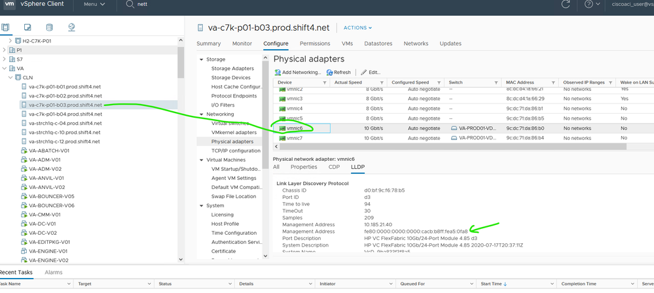This screenshot has width=654, height=293.
Task: Open Licensing settings
Action: (x=223, y=215)
